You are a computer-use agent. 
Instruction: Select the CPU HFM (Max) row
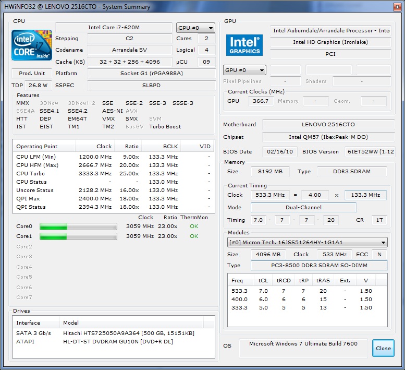pyautogui.click(x=114, y=165)
